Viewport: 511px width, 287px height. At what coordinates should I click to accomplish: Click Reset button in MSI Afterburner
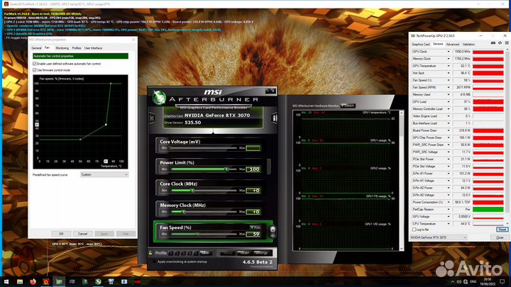click(x=244, y=253)
